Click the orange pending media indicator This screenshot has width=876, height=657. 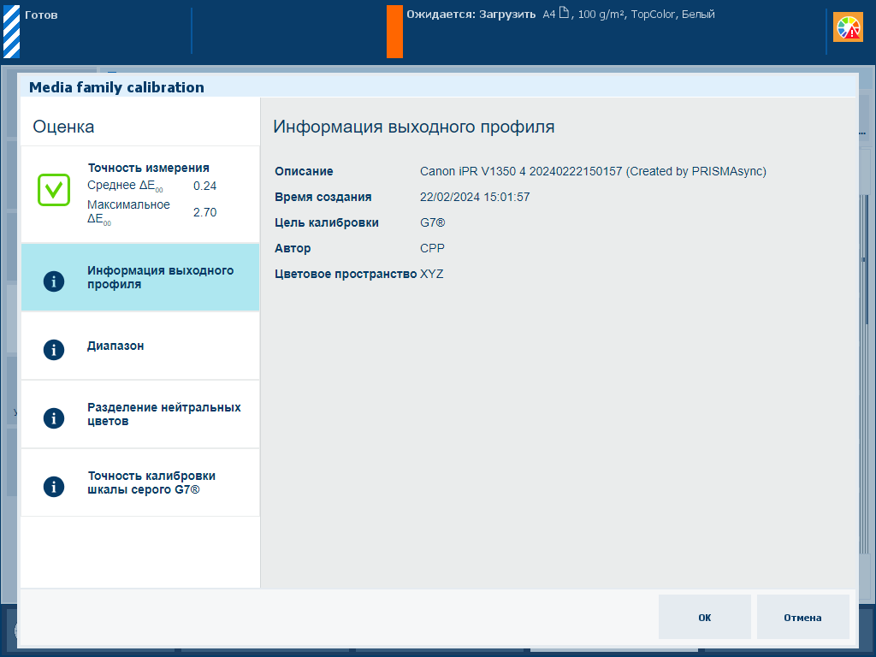(394, 32)
